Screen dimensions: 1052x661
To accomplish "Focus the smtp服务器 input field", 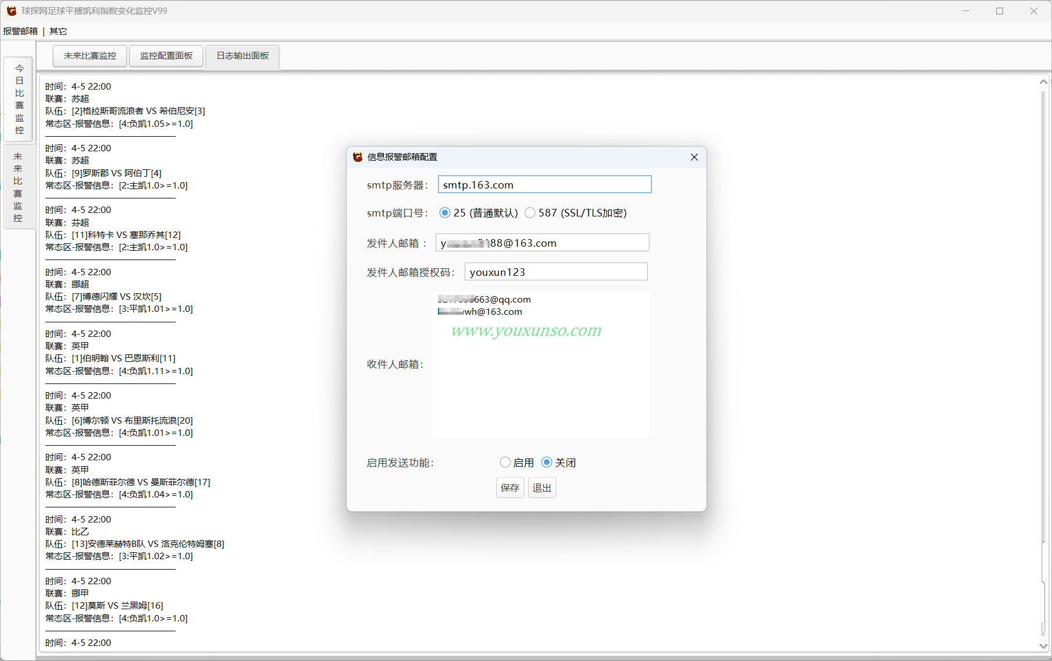I will (x=544, y=184).
